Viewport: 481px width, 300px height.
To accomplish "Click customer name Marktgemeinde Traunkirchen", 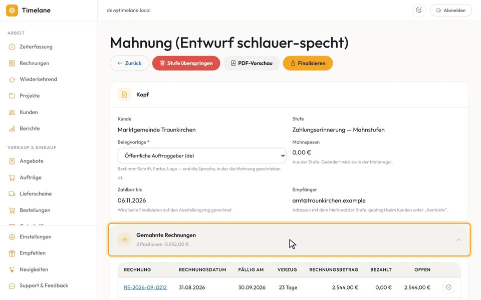I will [156, 130].
